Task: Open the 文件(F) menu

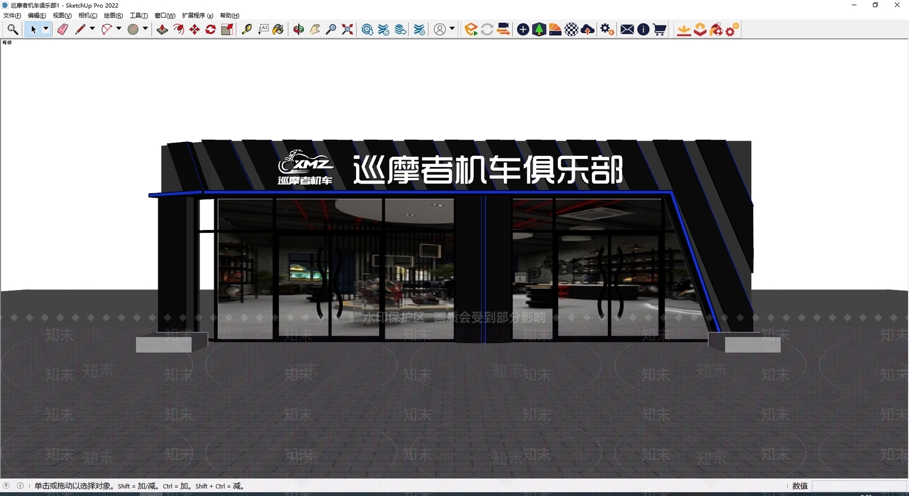Action: point(12,15)
